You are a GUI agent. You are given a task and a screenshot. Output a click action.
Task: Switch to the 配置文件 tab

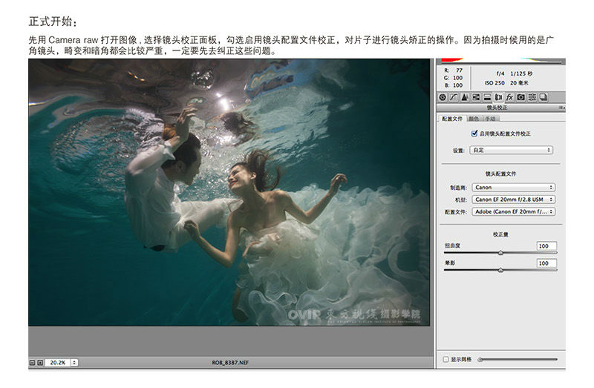(x=452, y=119)
